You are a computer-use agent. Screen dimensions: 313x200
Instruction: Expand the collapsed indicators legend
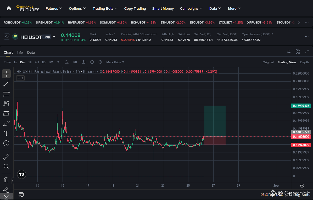pyautogui.click(x=20, y=78)
